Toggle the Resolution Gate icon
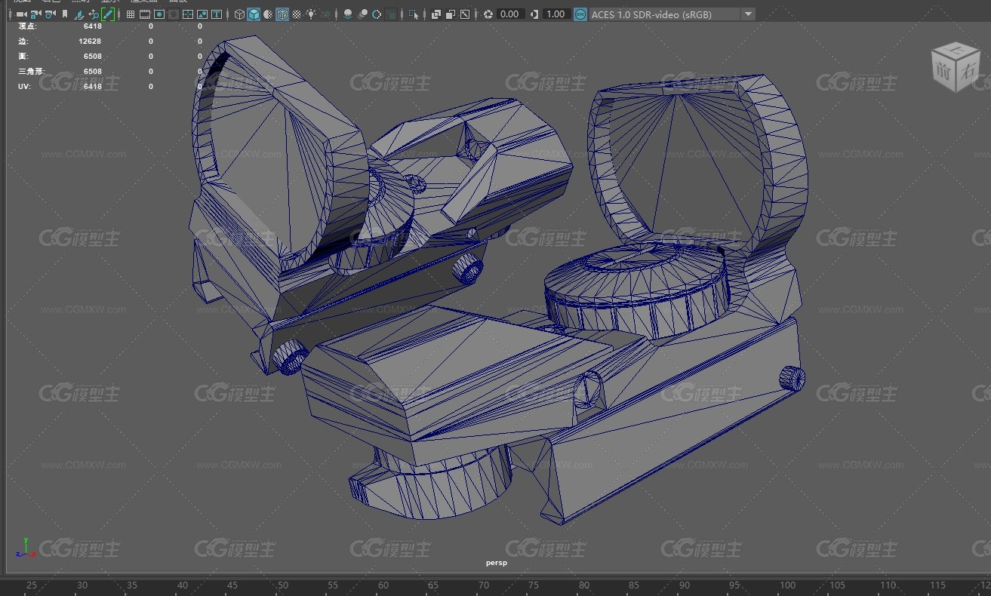 (x=159, y=14)
